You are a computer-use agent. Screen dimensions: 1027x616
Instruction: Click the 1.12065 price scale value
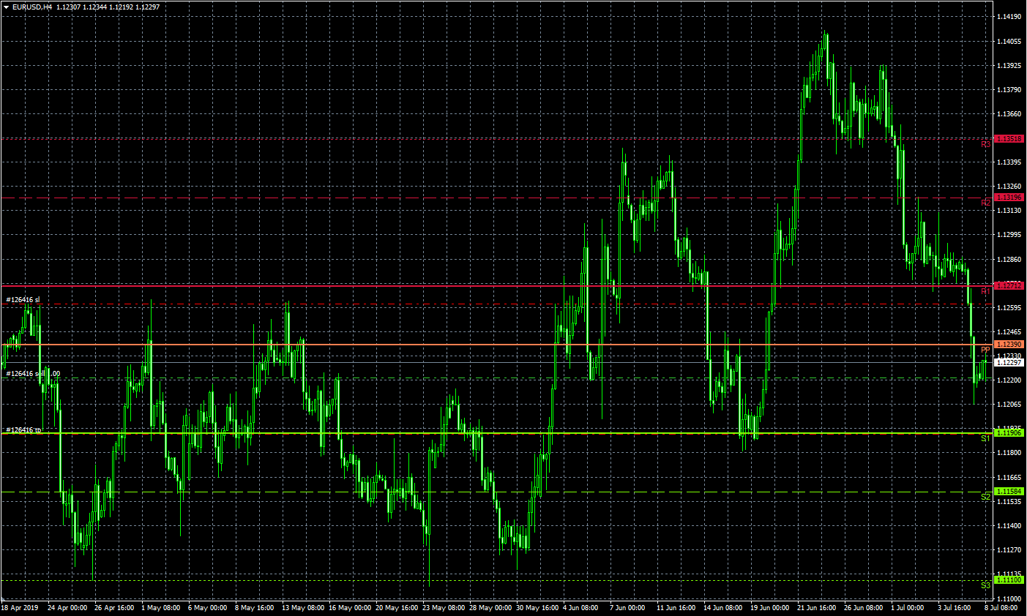point(1009,405)
